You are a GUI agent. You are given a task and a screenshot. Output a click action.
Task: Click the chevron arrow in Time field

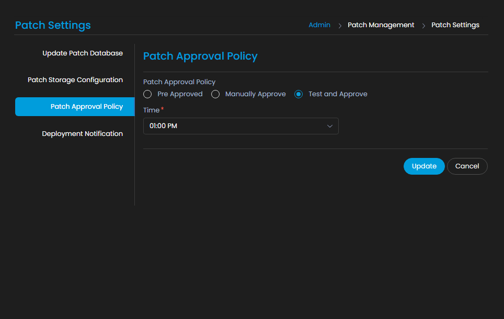(x=330, y=126)
